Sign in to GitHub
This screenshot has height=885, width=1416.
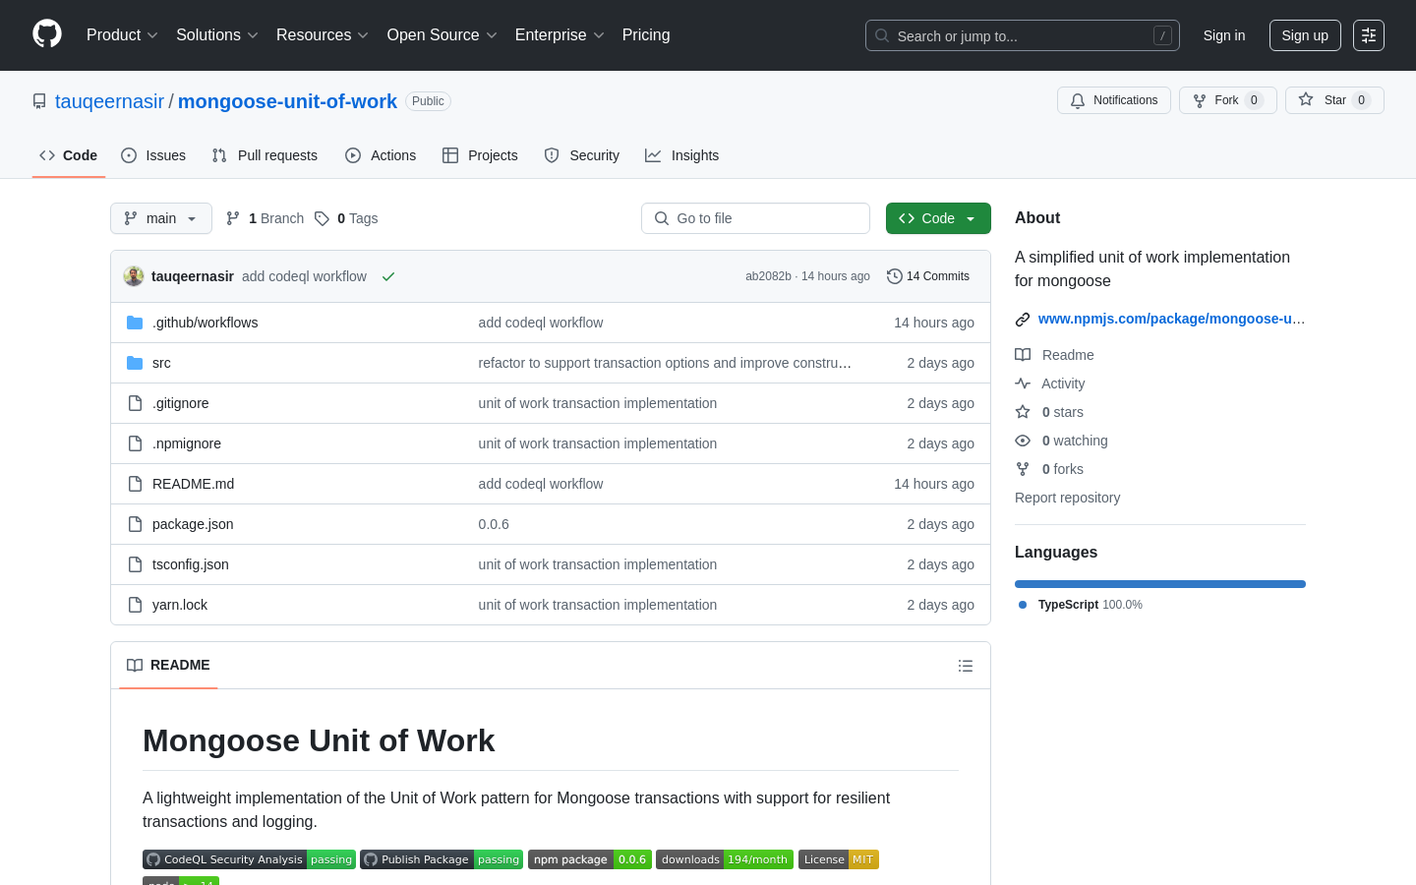[1224, 35]
